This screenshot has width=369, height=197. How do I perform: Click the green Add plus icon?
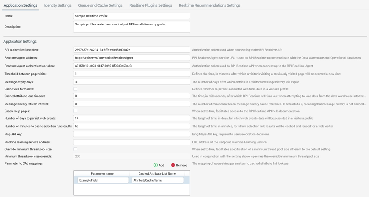click(155, 165)
